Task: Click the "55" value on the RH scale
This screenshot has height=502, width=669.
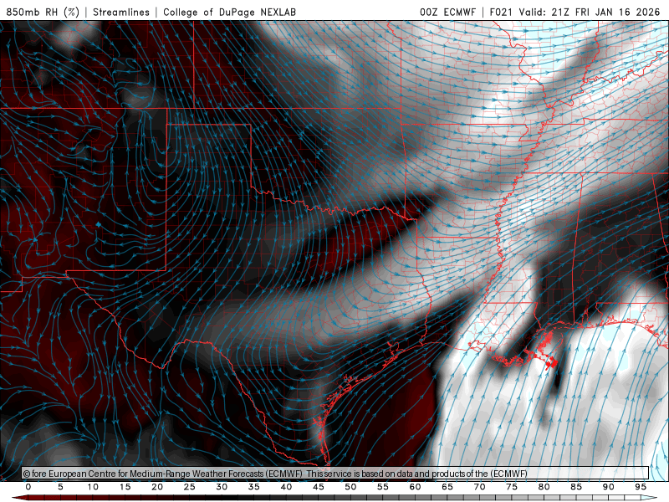Action: 383,487
